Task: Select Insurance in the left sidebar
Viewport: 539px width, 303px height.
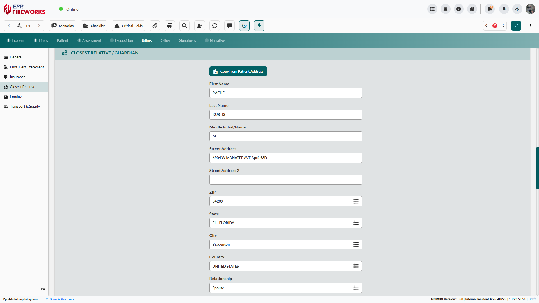Action: point(17,77)
